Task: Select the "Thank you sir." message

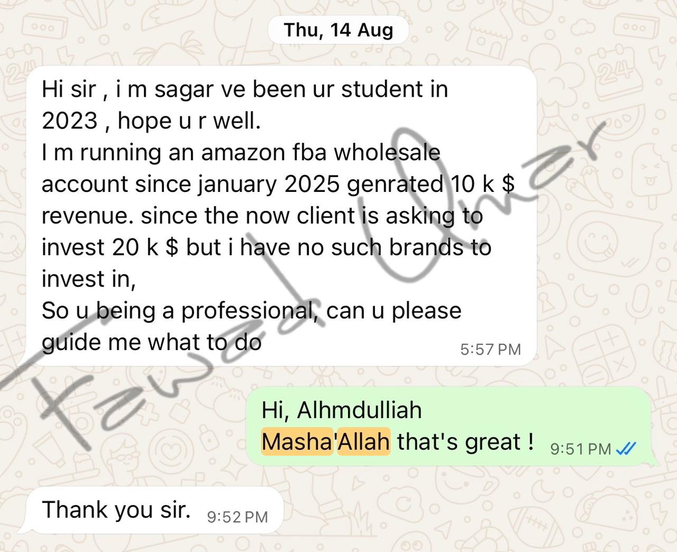Action: (154, 510)
